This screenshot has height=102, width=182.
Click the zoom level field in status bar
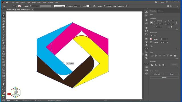pyautogui.click(x=10, y=101)
